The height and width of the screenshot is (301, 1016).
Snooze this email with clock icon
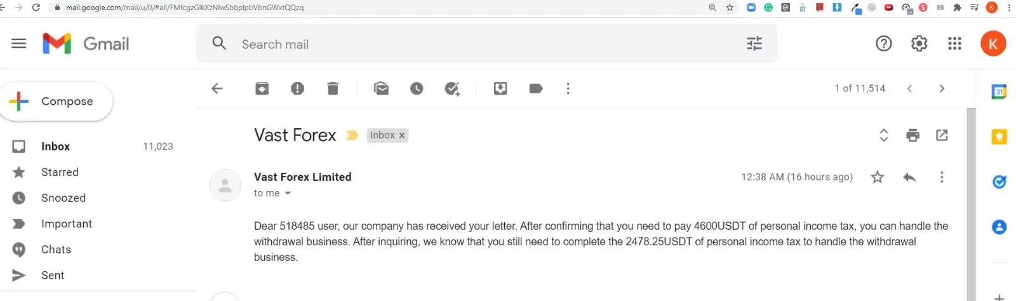(x=417, y=89)
